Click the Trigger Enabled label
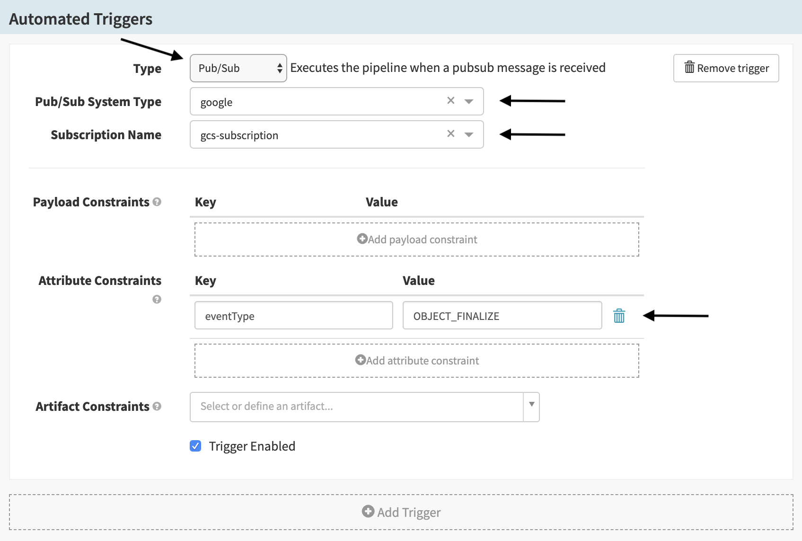The height and width of the screenshot is (541, 802). 252,446
